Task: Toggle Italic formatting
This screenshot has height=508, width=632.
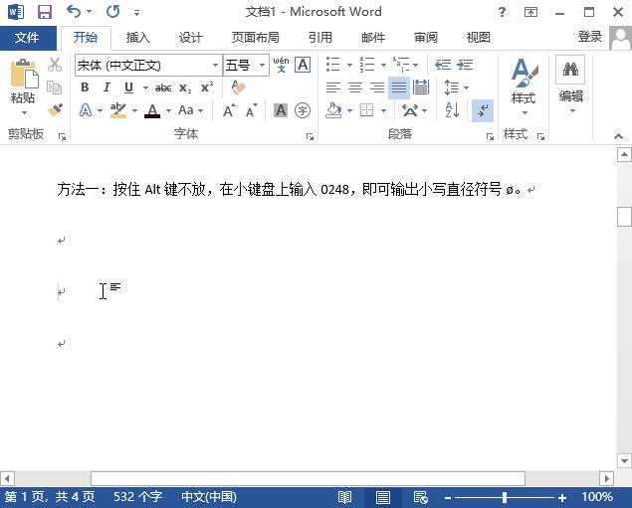Action: pyautogui.click(x=105, y=87)
